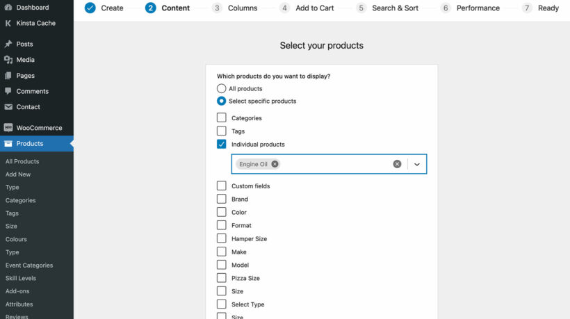Open Kinsta Cache menu item
The height and width of the screenshot is (319, 570).
point(37,23)
